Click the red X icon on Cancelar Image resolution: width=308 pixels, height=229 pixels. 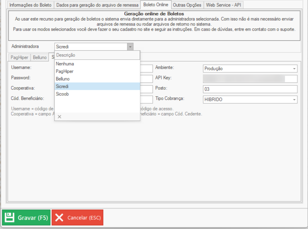click(x=59, y=218)
